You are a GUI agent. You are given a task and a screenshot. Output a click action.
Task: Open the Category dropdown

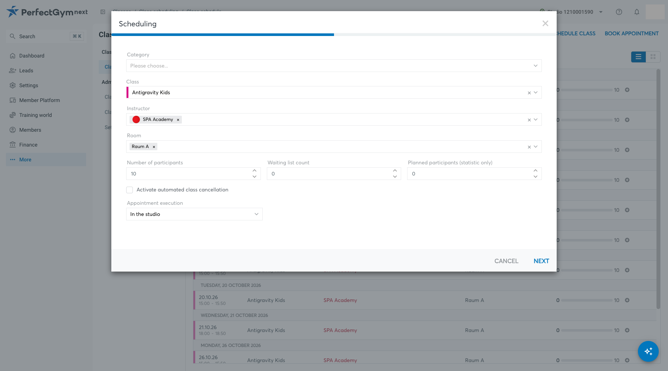tap(334, 66)
